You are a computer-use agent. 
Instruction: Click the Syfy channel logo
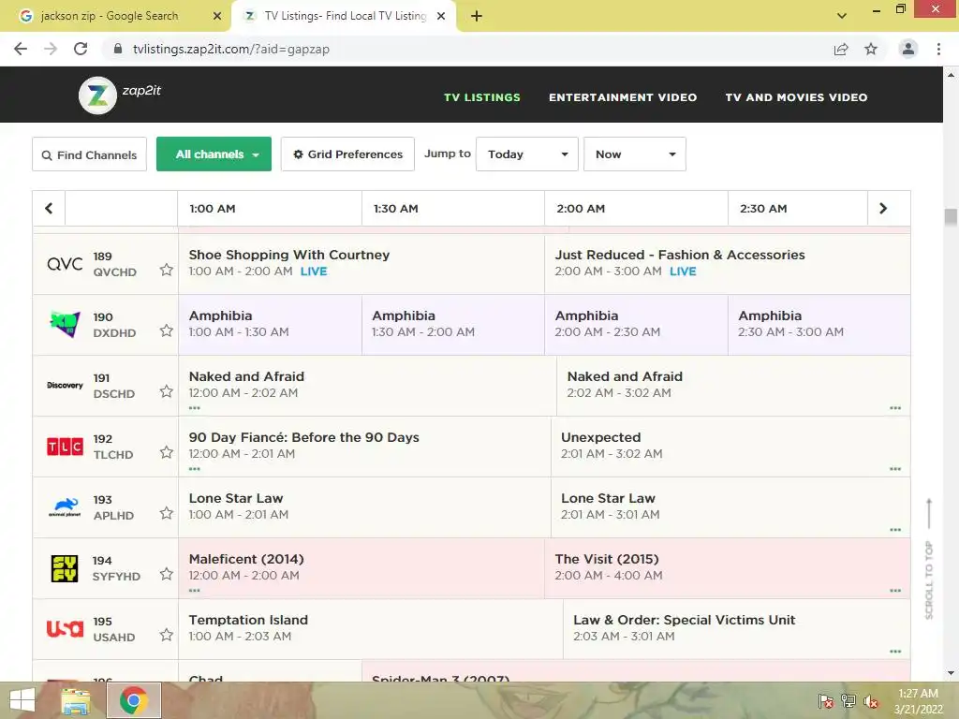point(65,568)
